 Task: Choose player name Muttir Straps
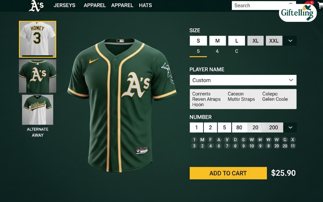(x=241, y=99)
